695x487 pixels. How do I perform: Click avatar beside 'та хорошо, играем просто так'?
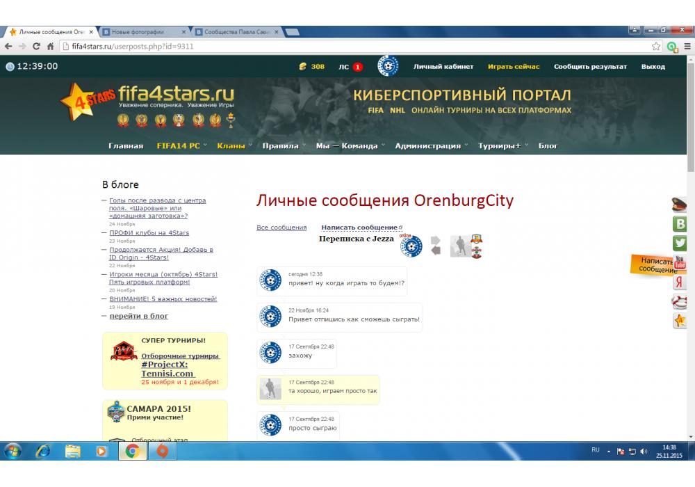click(270, 389)
